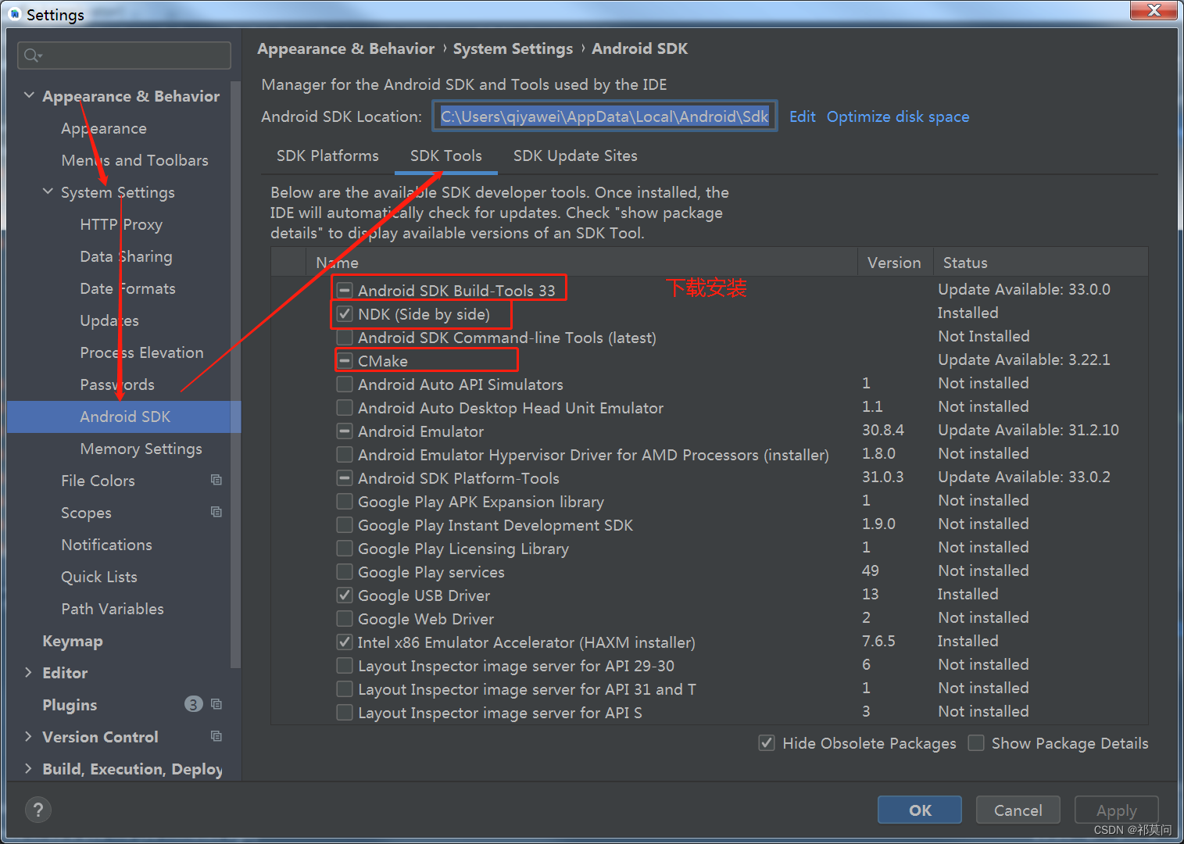
Task: Open Memory Settings page
Action: point(141,449)
